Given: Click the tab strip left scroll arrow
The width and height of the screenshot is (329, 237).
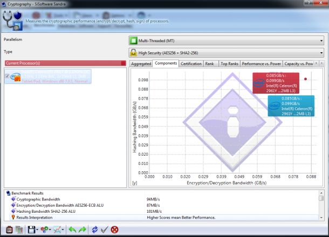Looking at the screenshot, I should pos(316,63).
